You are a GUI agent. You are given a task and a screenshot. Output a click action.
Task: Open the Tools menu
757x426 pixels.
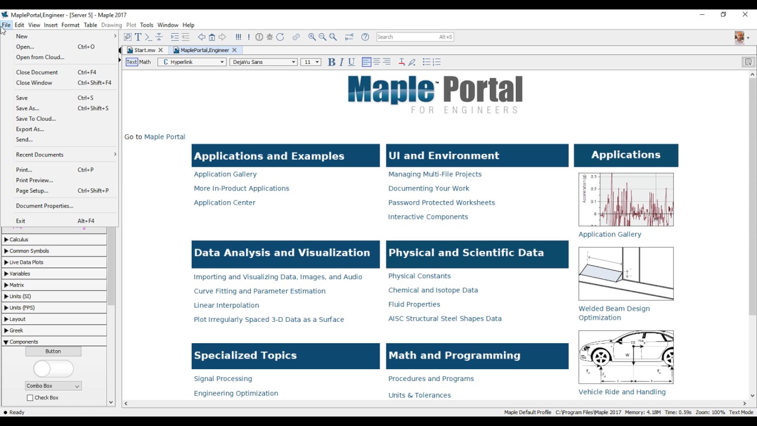[x=147, y=25]
